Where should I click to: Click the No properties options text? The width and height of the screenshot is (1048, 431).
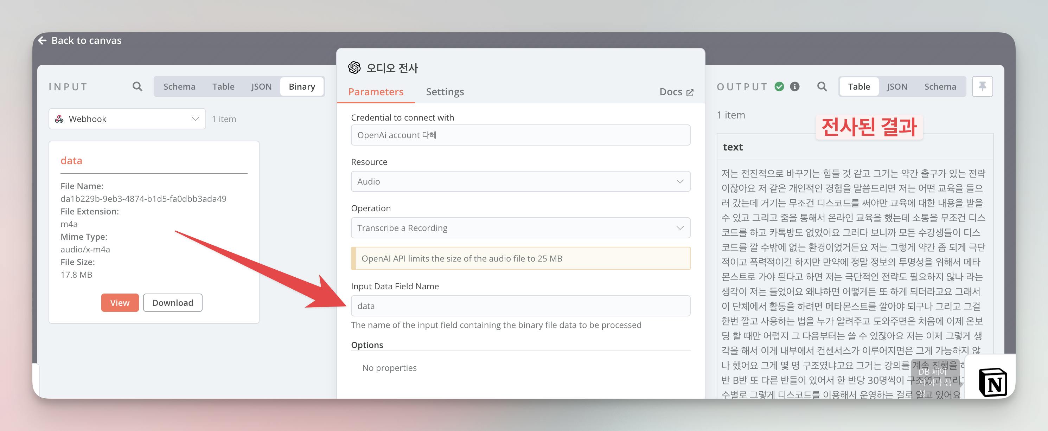(x=389, y=368)
